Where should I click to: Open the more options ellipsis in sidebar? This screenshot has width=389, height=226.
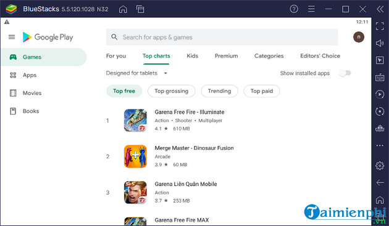380,145
